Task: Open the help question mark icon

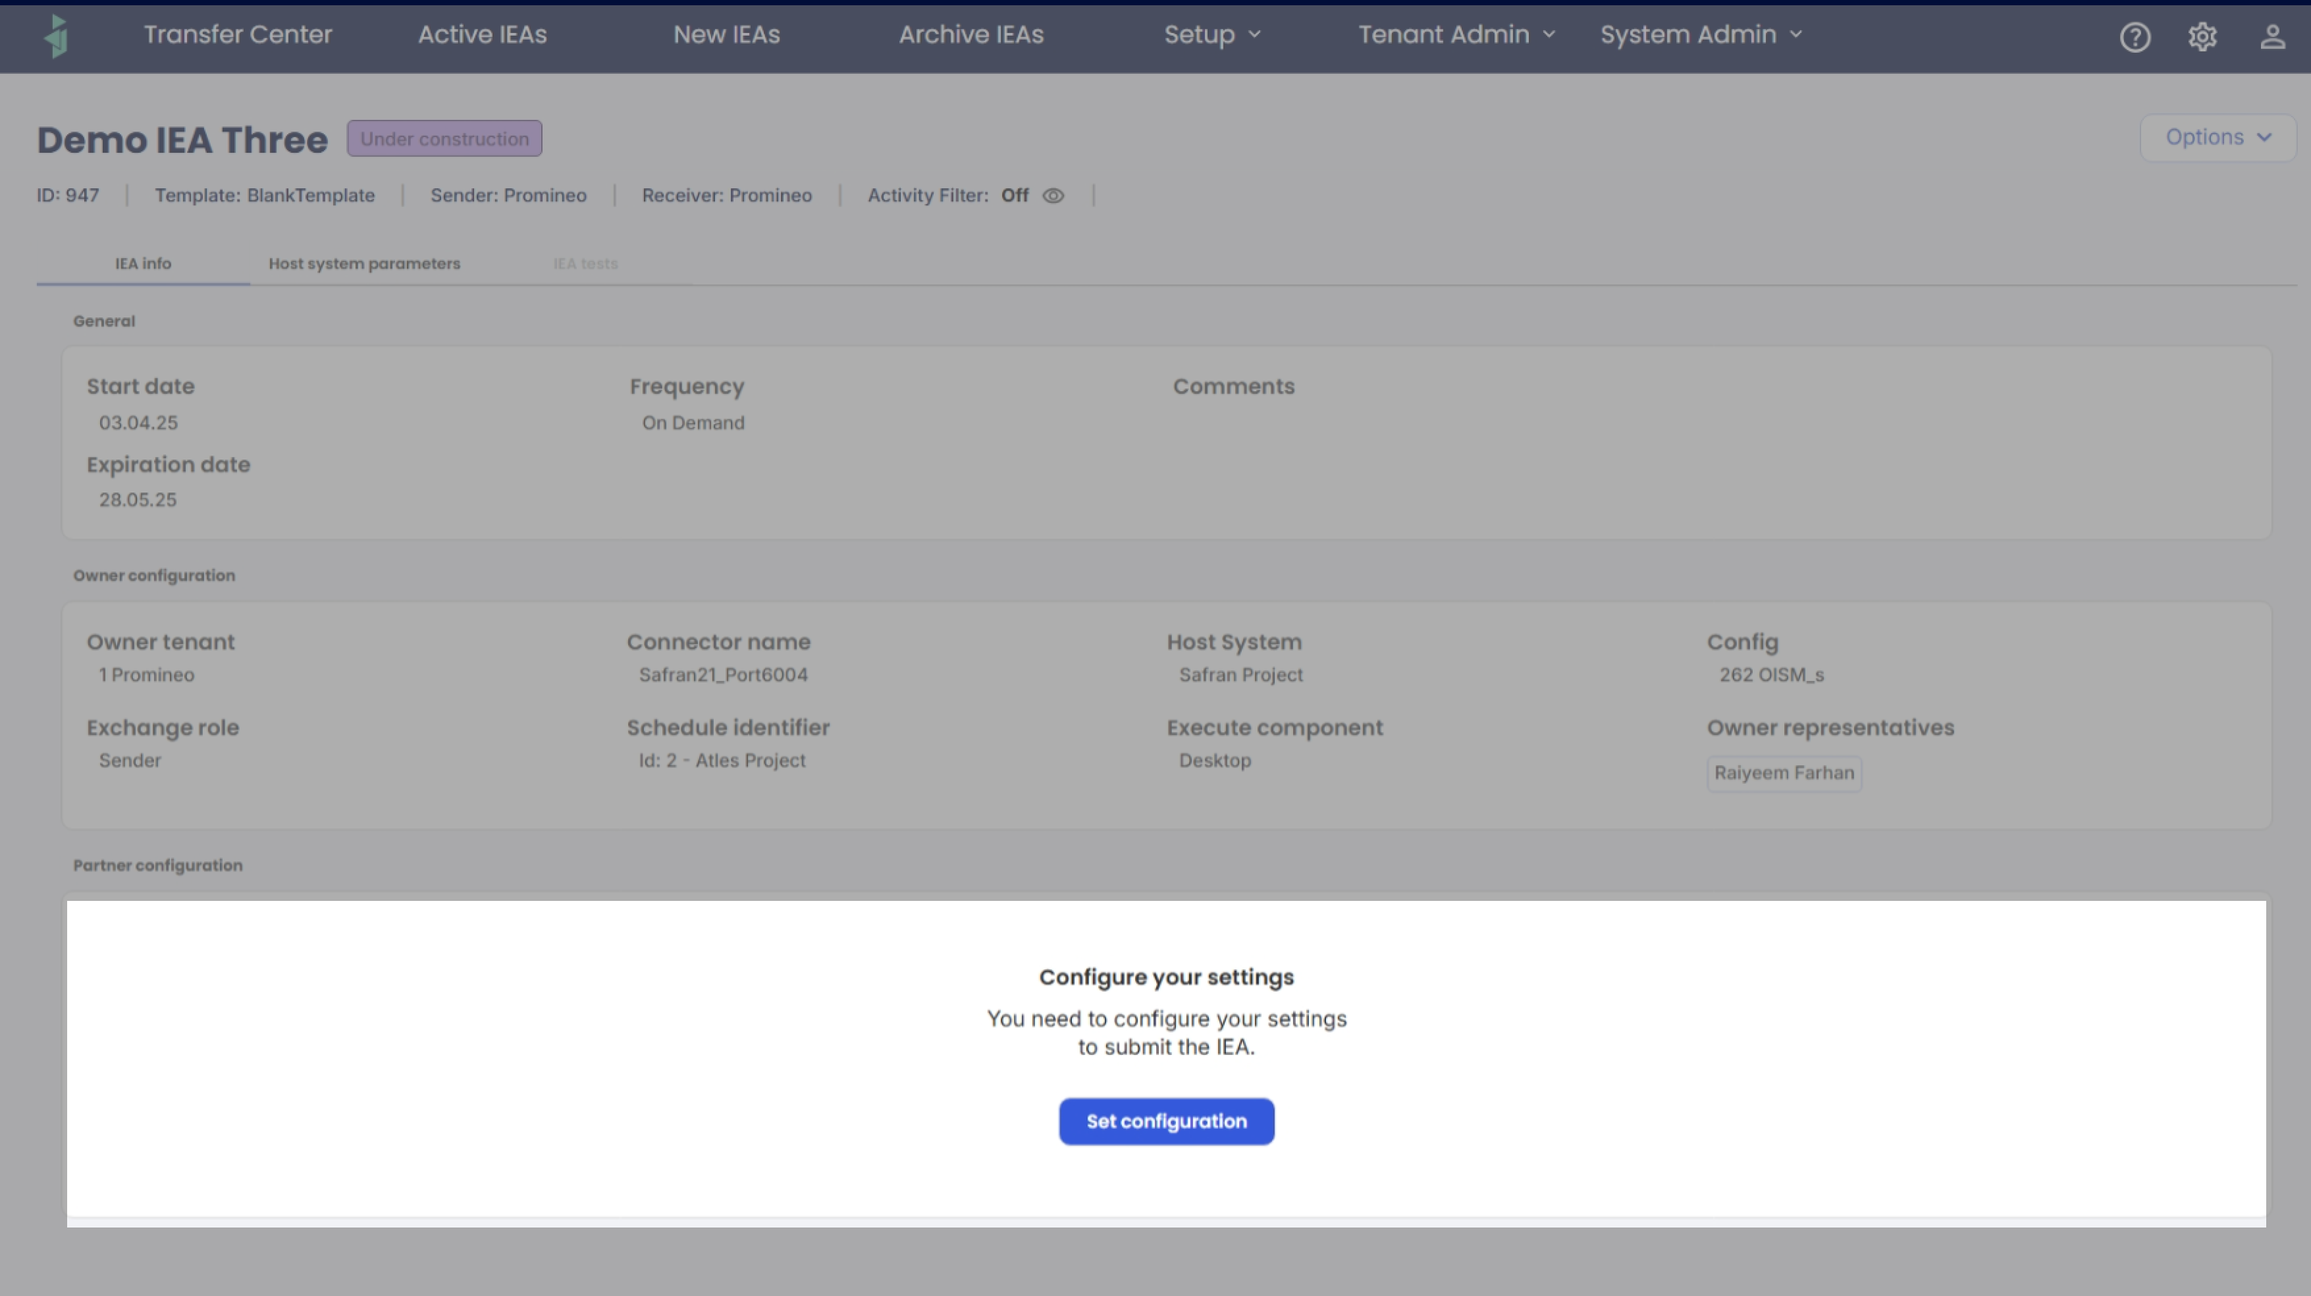Action: click(2135, 37)
